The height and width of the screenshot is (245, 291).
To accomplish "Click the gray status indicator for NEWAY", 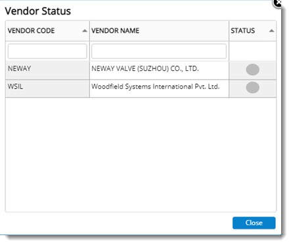I will point(252,70).
